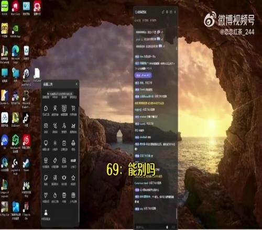Open the Recycle Bin icon
The width and height of the screenshot is (262, 230).
point(26,51)
